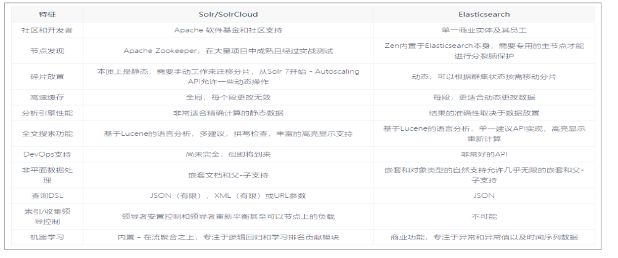Viewport: 618px width, 258px height.
Task: Click the '索引/收集领导控制' row label
Action: [47, 216]
